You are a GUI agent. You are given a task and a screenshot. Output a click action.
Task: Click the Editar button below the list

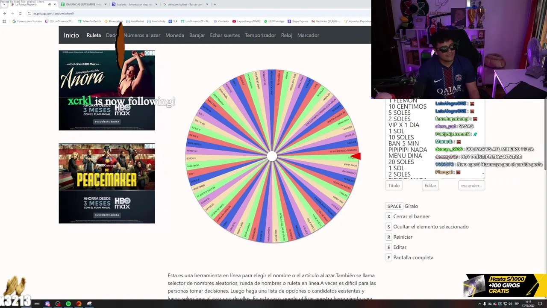pos(430,186)
